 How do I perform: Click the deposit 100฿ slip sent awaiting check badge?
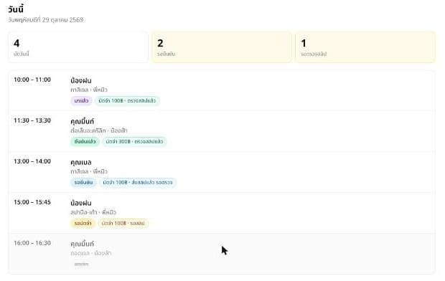coord(138,182)
